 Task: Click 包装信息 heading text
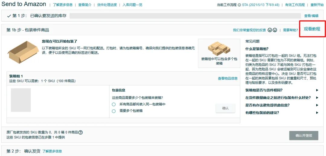[119, 90]
